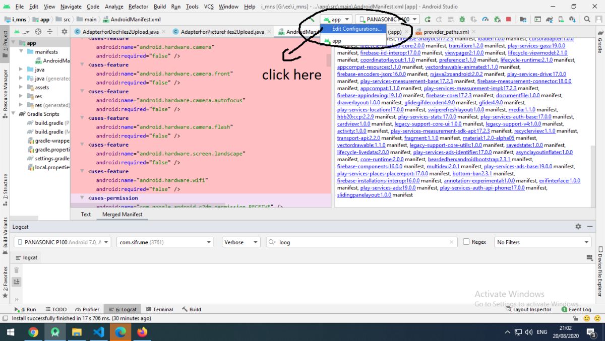
Task: Toggle tool window bars icon in status bar
Action: point(5,318)
